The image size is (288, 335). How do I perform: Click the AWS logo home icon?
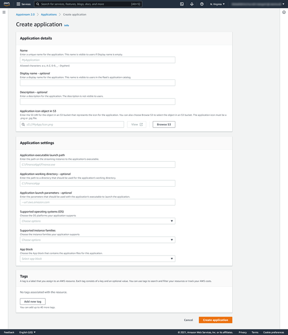pyautogui.click(x=7, y=4)
